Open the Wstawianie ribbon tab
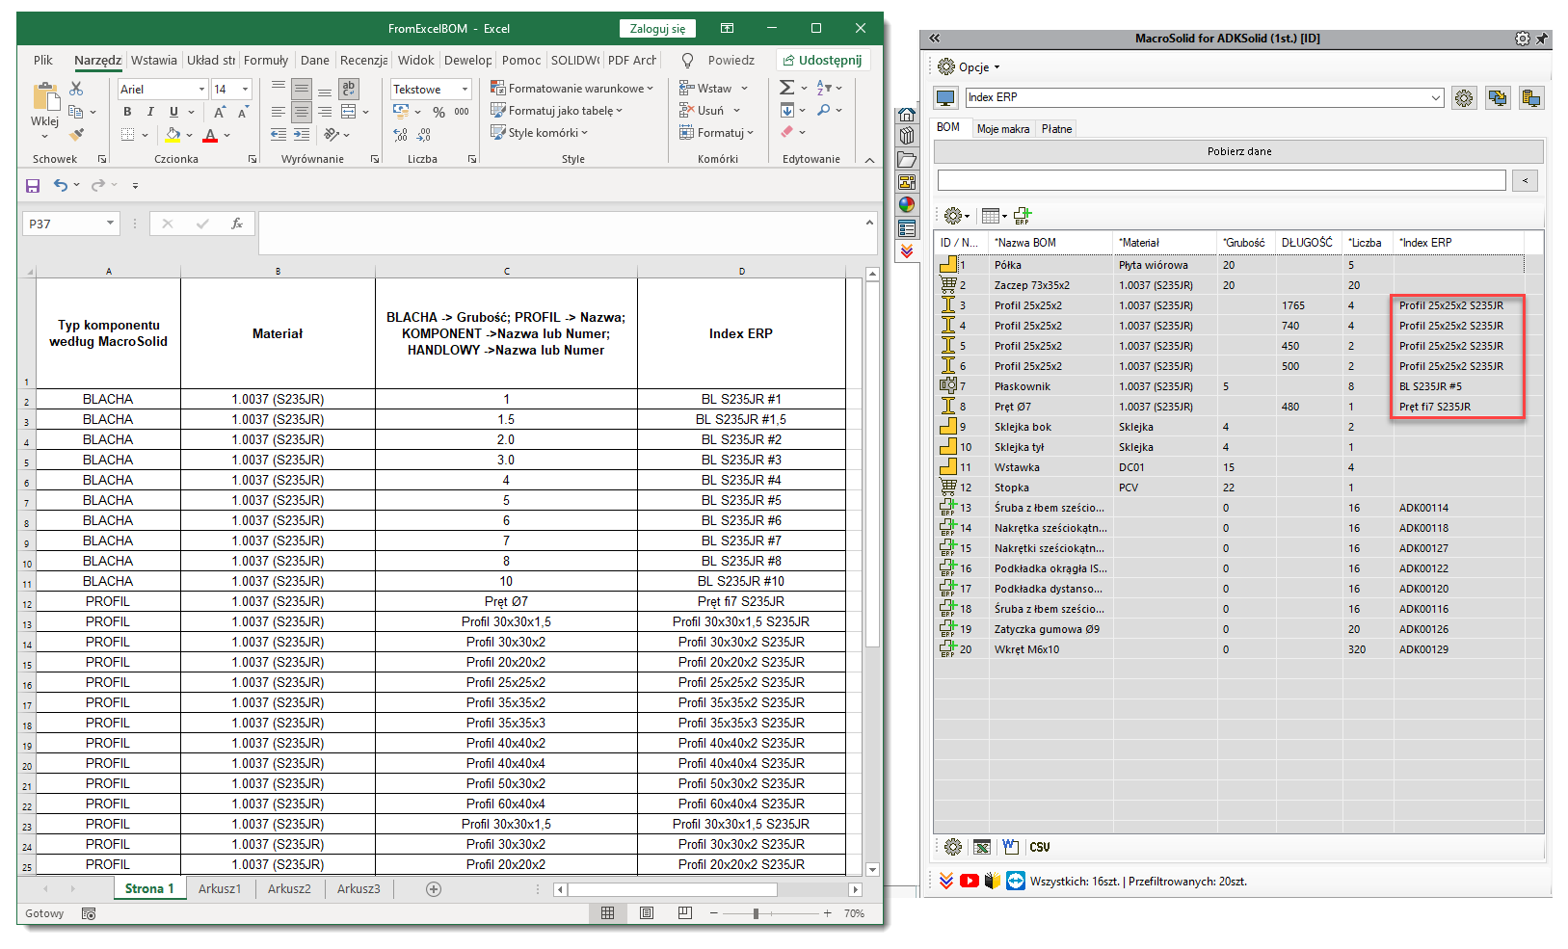The width and height of the screenshot is (1568, 949). [x=154, y=60]
